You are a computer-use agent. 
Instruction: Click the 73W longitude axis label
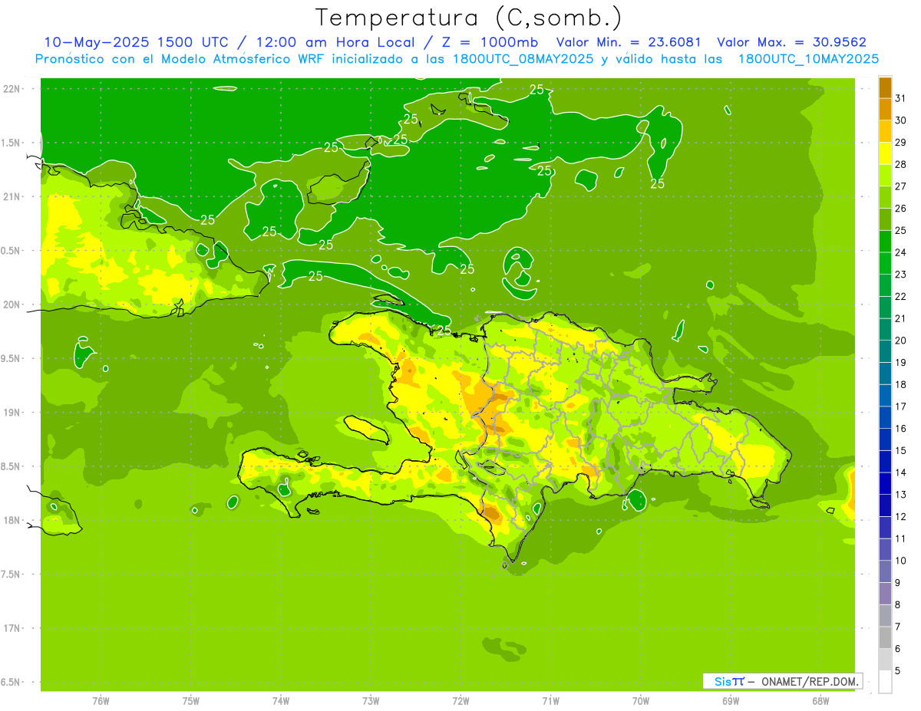(371, 701)
